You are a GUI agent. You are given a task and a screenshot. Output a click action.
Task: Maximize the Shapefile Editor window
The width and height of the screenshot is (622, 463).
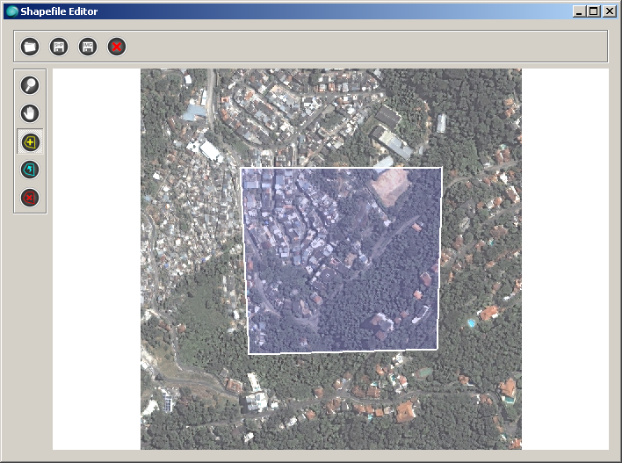click(594, 11)
